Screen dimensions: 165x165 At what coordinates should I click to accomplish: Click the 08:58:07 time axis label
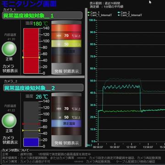(98, 147)
